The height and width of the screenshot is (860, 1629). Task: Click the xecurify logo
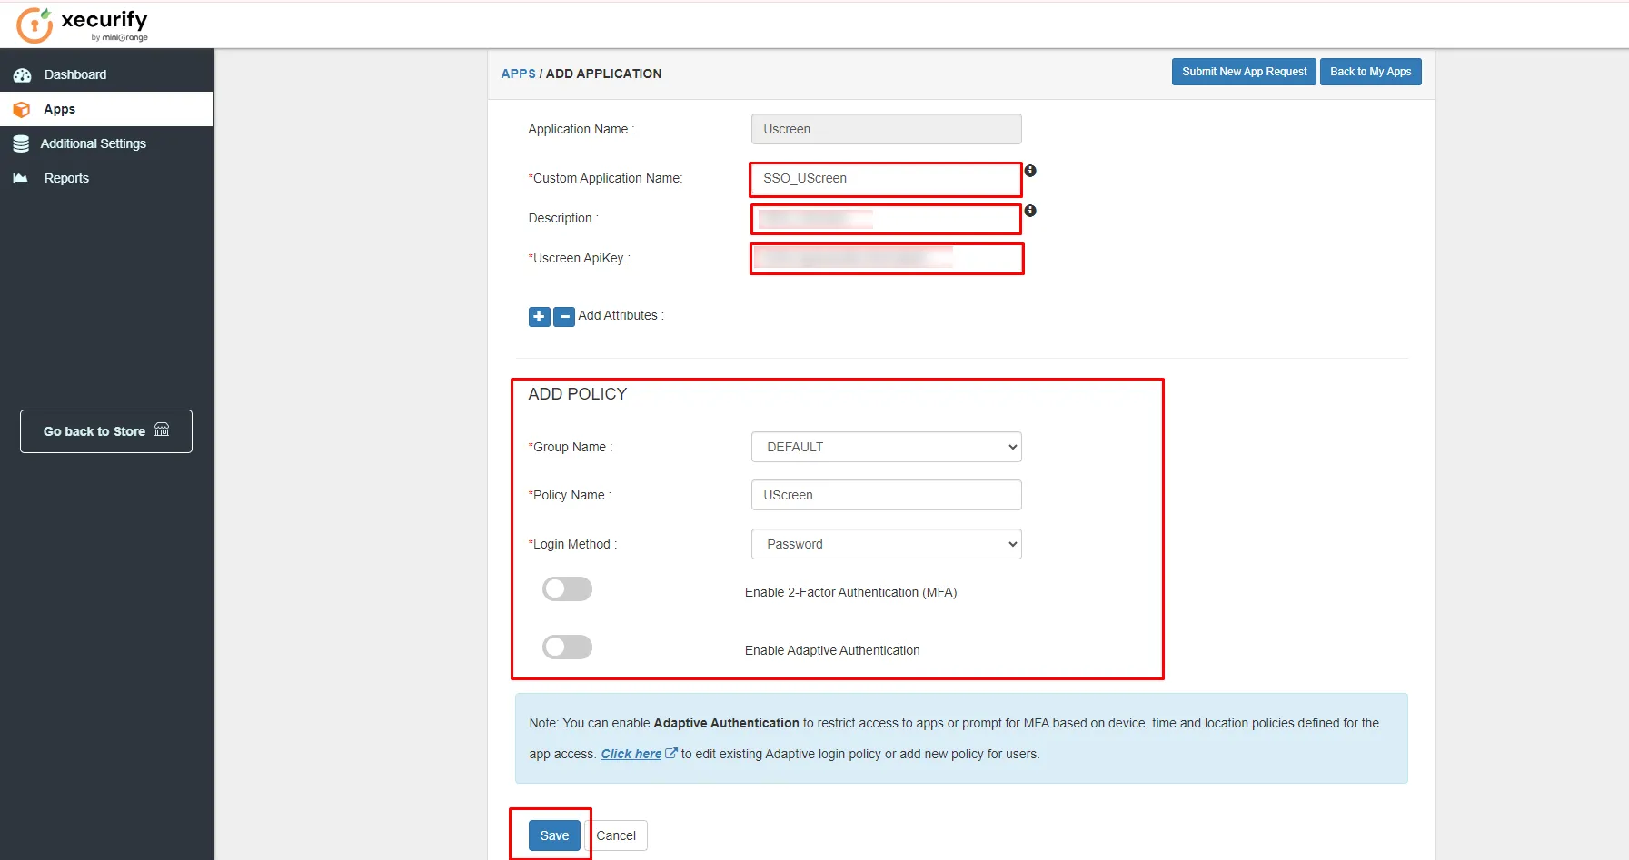pos(82,25)
